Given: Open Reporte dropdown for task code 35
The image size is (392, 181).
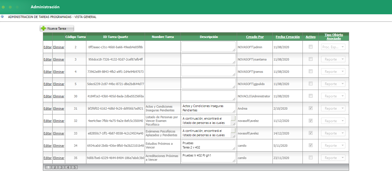Looking at the screenshot, I should click(x=333, y=158).
